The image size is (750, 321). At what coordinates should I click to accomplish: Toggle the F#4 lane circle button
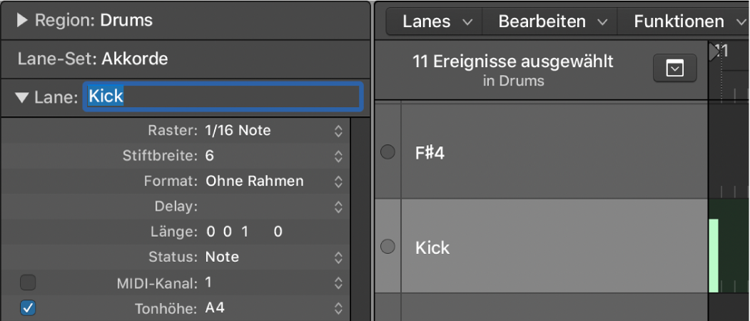point(387,152)
